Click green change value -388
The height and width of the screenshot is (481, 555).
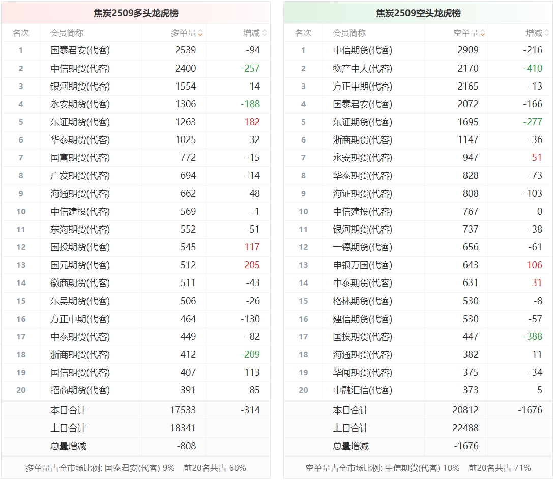click(x=533, y=336)
